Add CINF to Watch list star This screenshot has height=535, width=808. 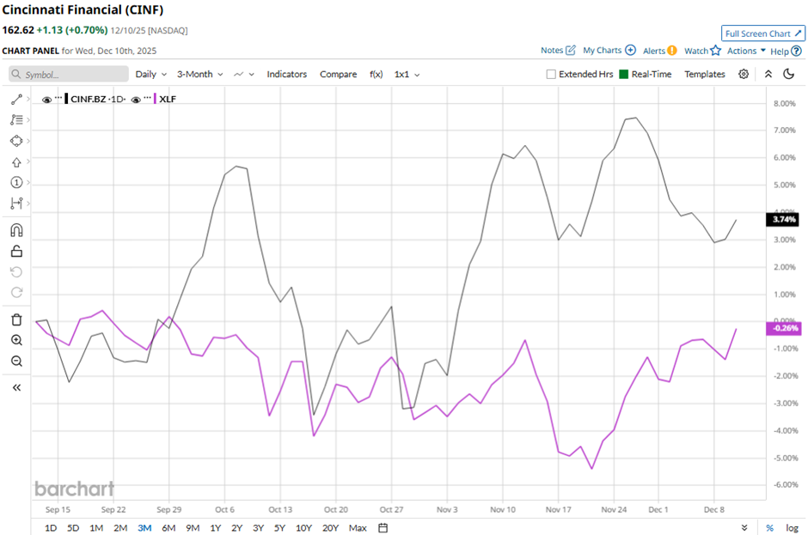[716, 50]
